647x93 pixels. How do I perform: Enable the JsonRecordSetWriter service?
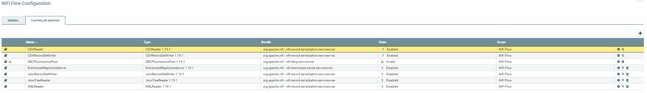[623, 74]
